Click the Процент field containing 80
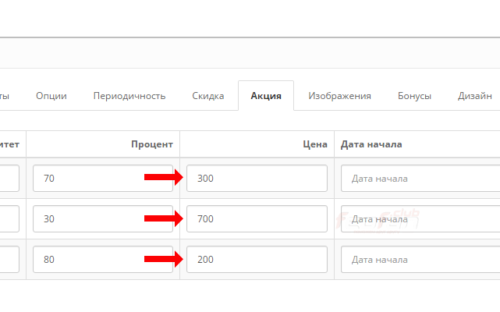 pyautogui.click(x=103, y=260)
